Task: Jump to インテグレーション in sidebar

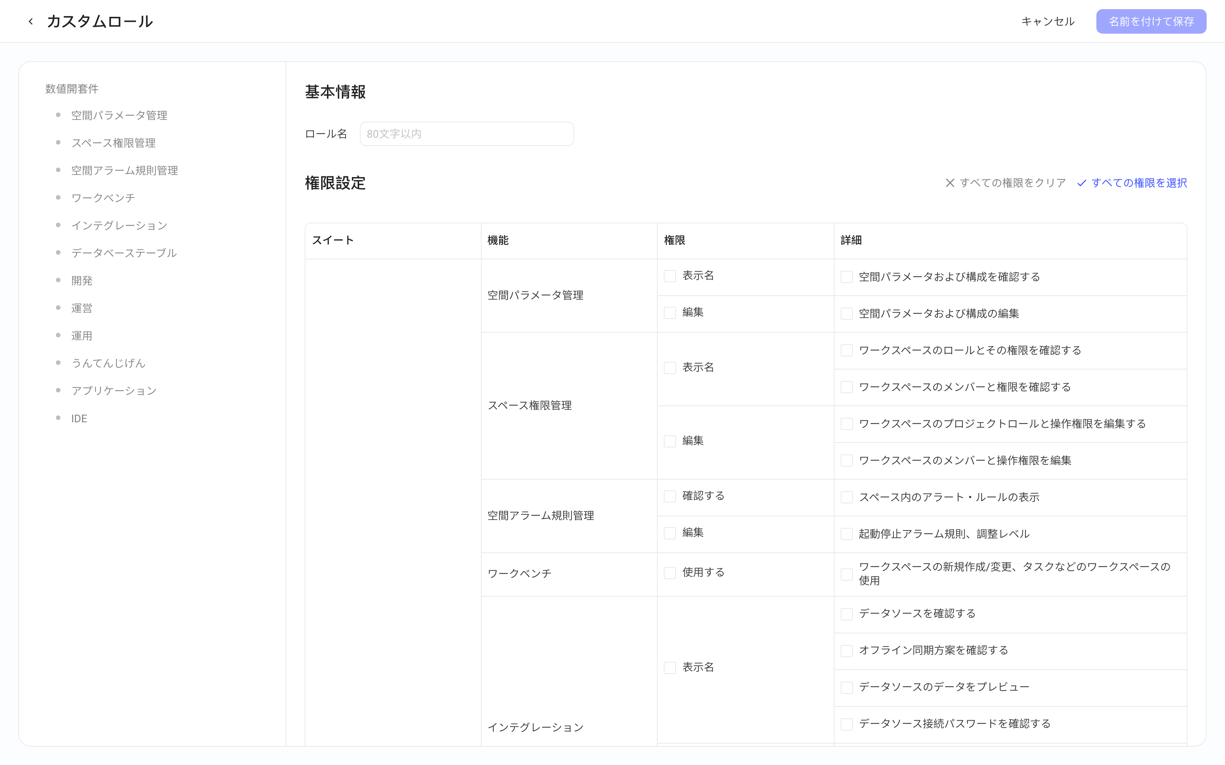Action: pos(119,225)
